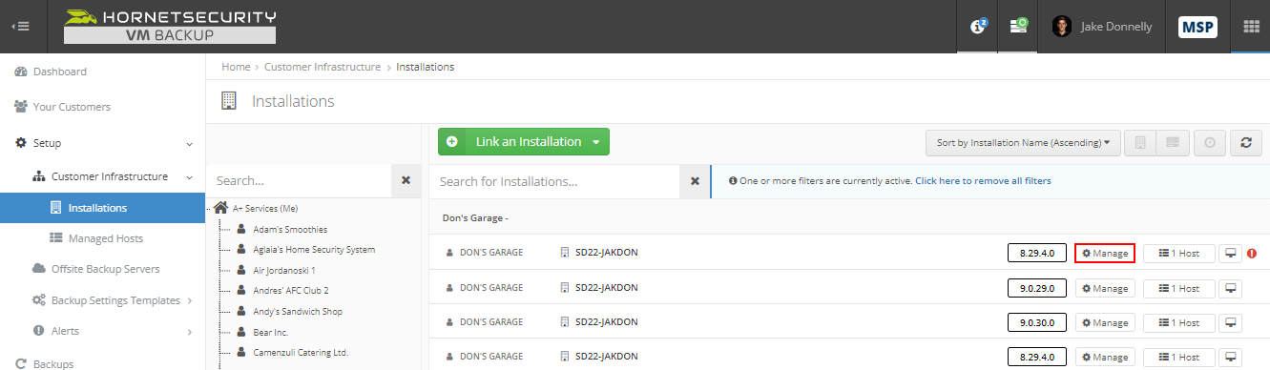Click the Installations building icon in page title
Screen dimensions: 1270x370
[x=229, y=100]
